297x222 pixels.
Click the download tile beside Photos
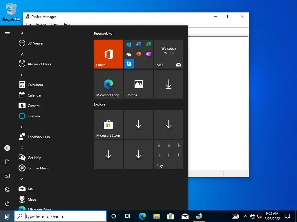point(169,84)
